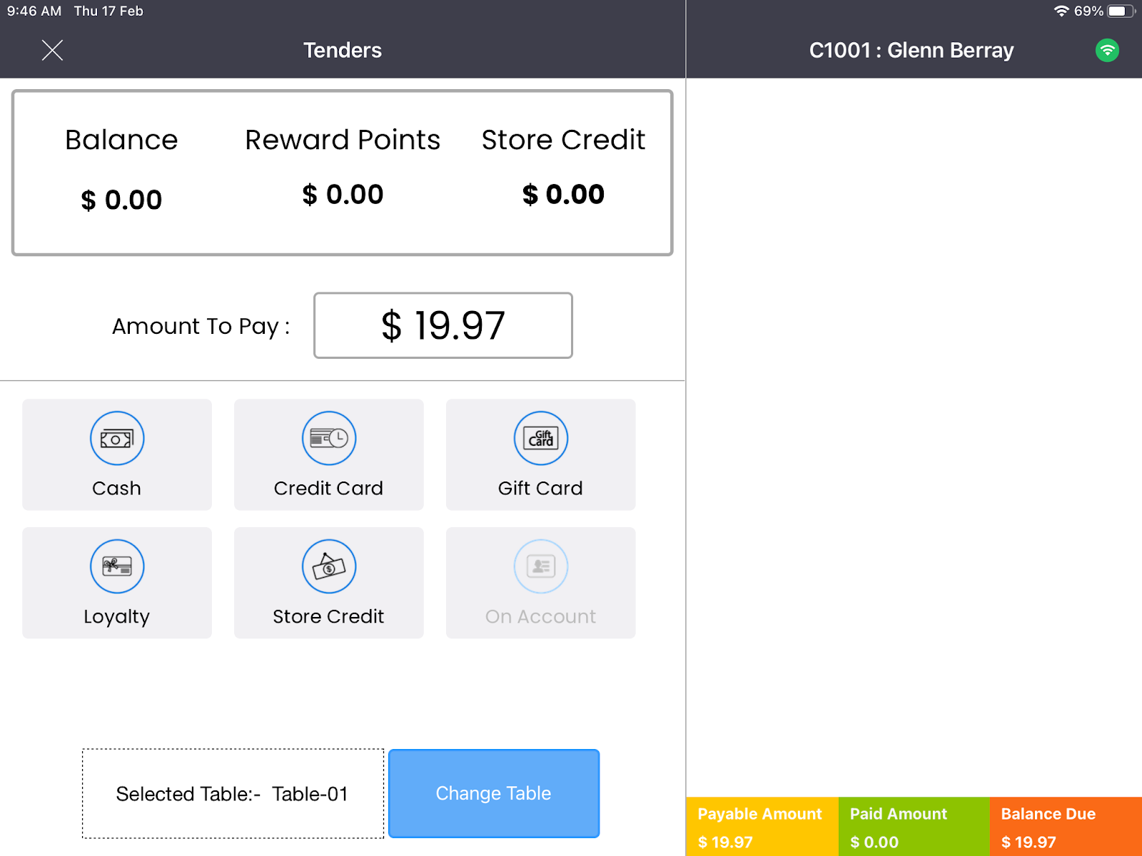Select the Cash payment icon
Image resolution: width=1142 pixels, height=856 pixels.
(x=117, y=439)
